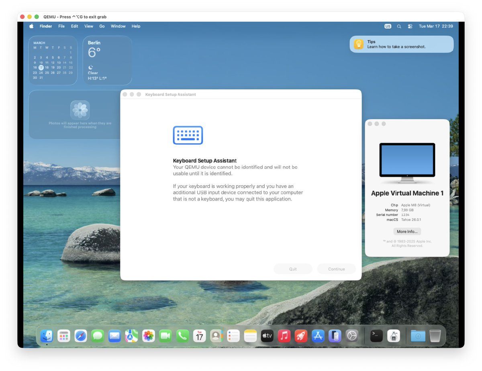Launch Apple TV from the dock

pos(267,336)
